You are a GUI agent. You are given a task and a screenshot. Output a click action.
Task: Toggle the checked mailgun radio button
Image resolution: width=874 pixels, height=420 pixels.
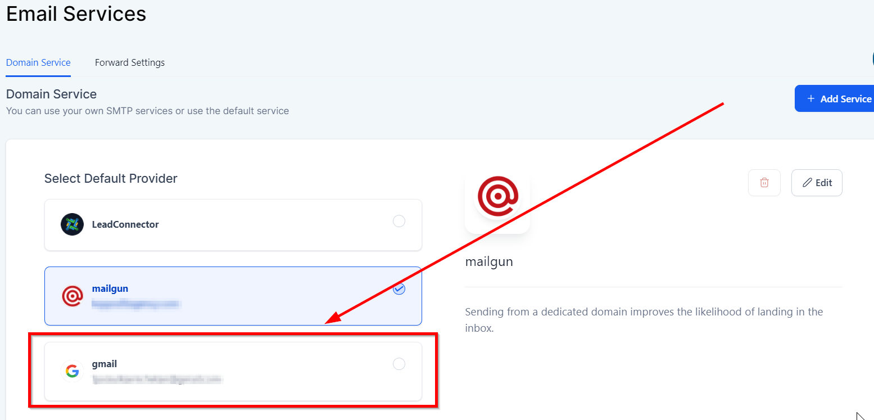coord(398,289)
